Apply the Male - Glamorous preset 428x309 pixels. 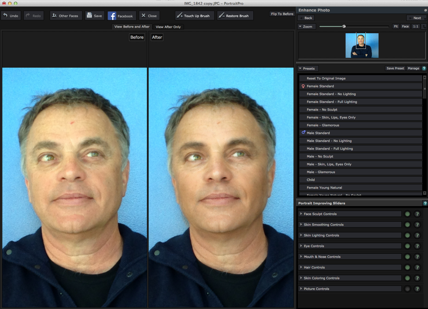point(361,172)
